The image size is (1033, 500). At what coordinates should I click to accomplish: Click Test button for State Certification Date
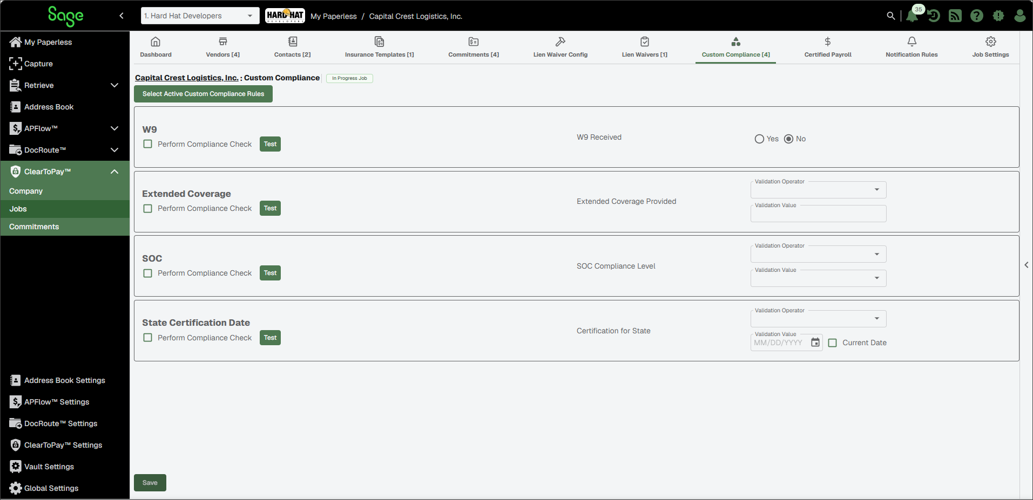click(270, 338)
